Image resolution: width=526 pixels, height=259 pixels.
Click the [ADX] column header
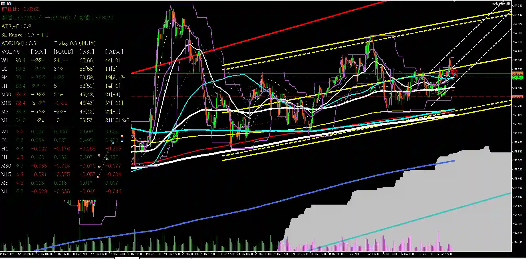114,52
